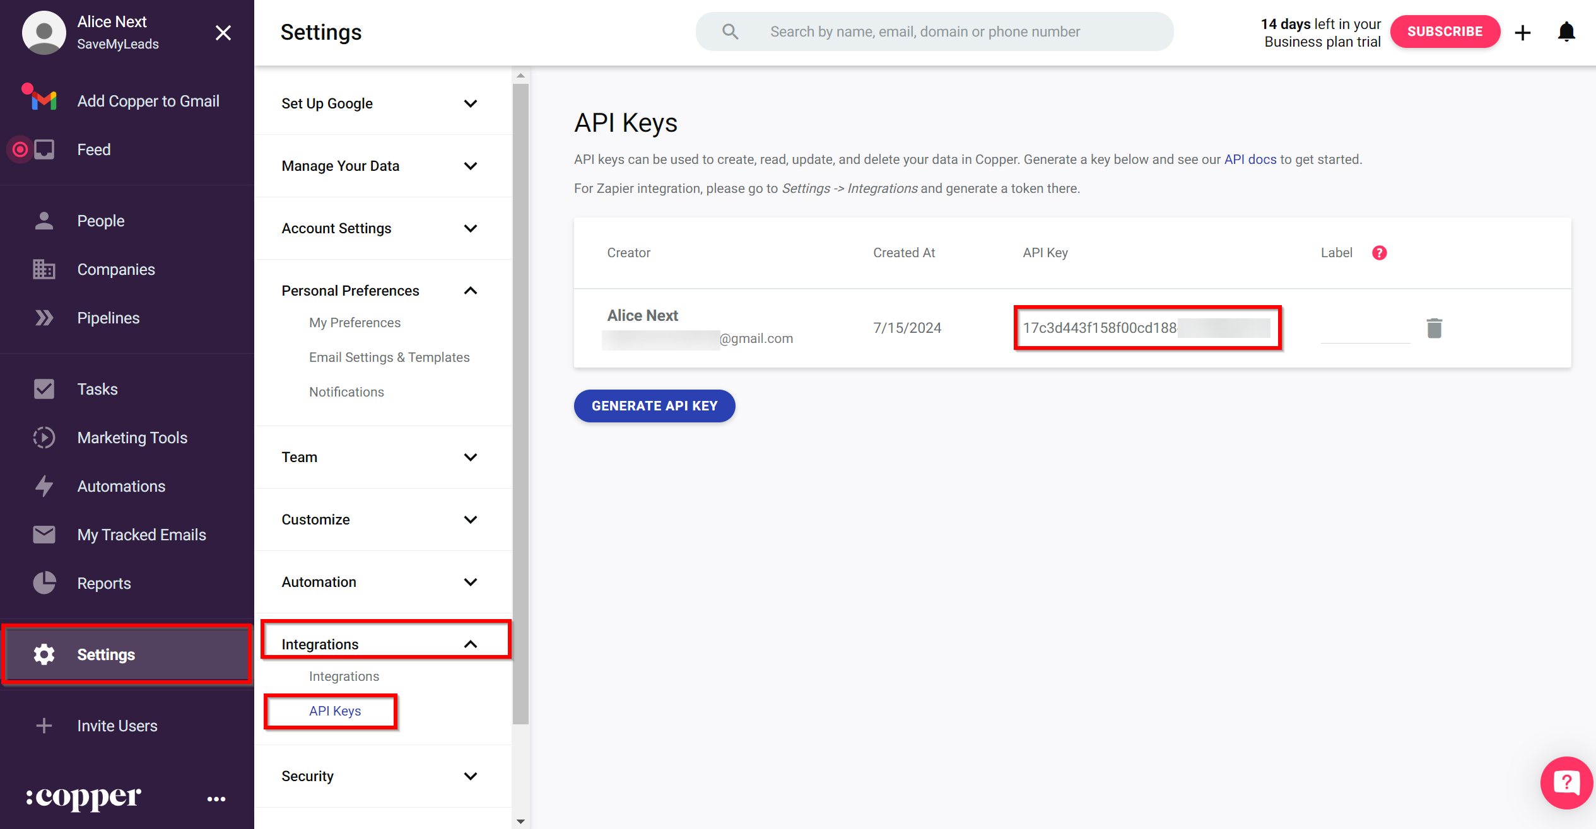Screen dimensions: 1596x829
Task: Open the People person icon
Action: coord(44,221)
